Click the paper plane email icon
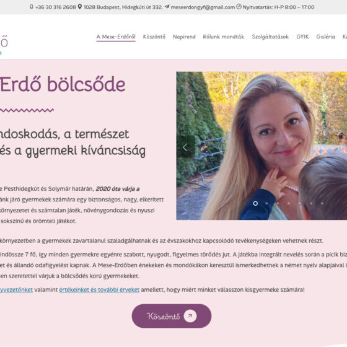Screen dimensions: 347x347 coord(167,7)
